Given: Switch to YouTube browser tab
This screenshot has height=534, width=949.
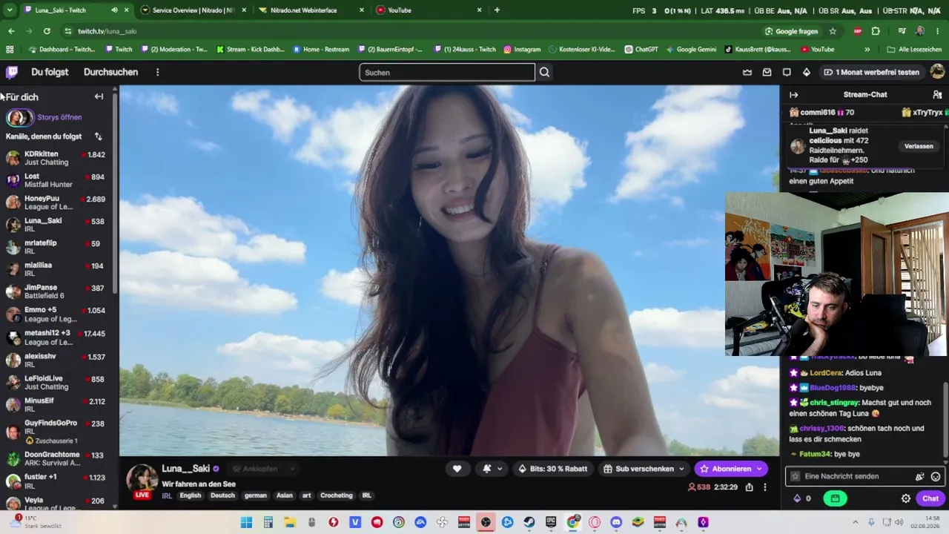Looking at the screenshot, I should coord(430,10).
